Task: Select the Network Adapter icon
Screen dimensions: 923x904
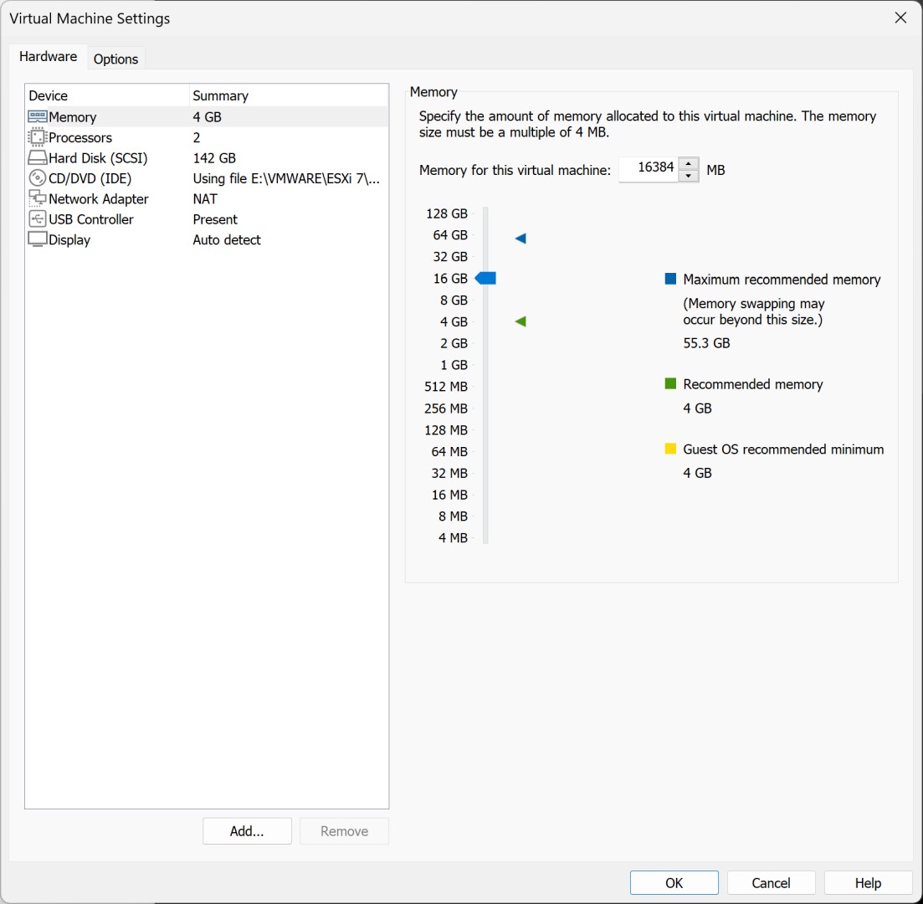Action: 38,198
